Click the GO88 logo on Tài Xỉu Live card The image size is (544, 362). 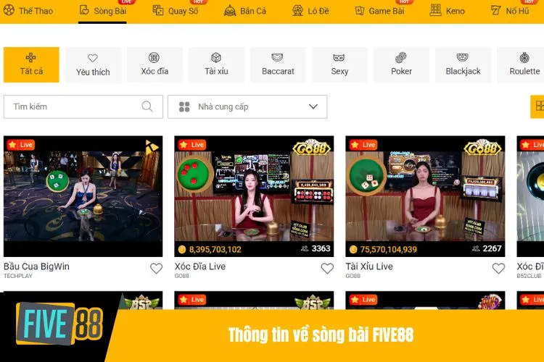coord(483,148)
